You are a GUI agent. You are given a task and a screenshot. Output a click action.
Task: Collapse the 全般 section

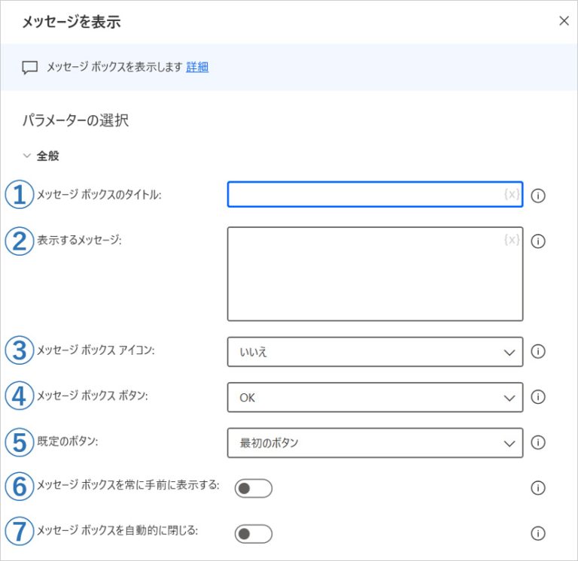tap(28, 156)
